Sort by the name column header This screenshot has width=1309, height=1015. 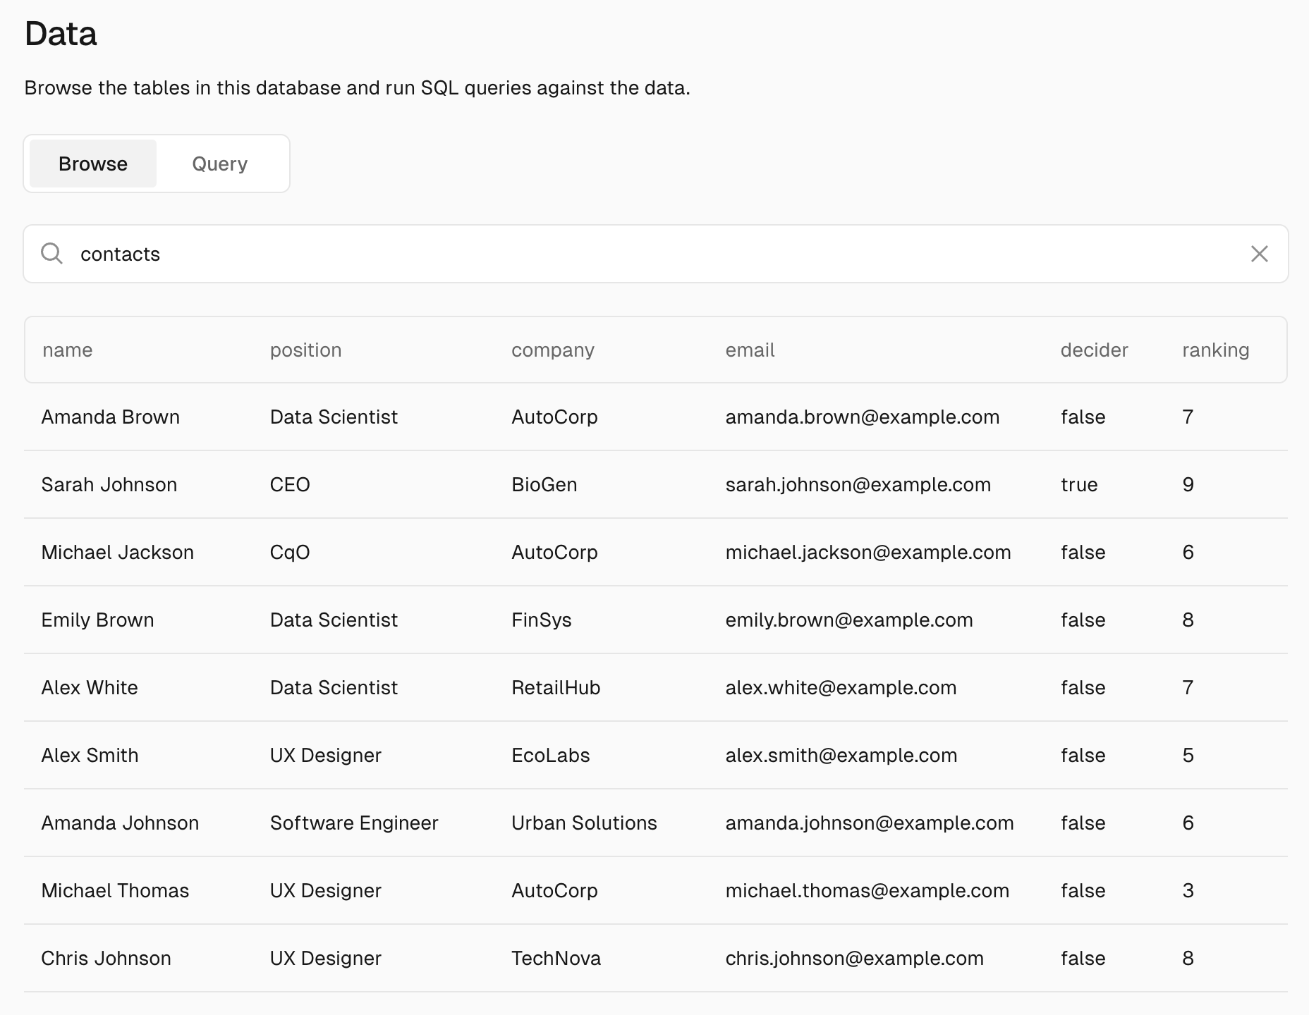pyautogui.click(x=68, y=350)
